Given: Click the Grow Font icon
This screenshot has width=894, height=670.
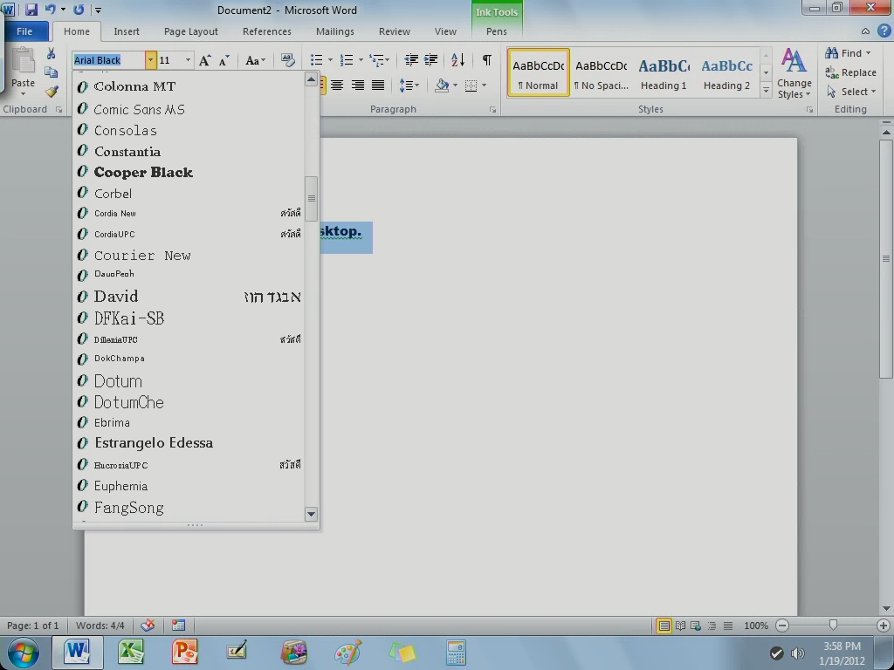Looking at the screenshot, I should click(x=204, y=60).
